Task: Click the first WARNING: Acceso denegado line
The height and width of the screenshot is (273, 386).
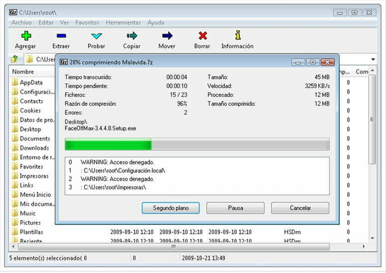Action: [117, 162]
